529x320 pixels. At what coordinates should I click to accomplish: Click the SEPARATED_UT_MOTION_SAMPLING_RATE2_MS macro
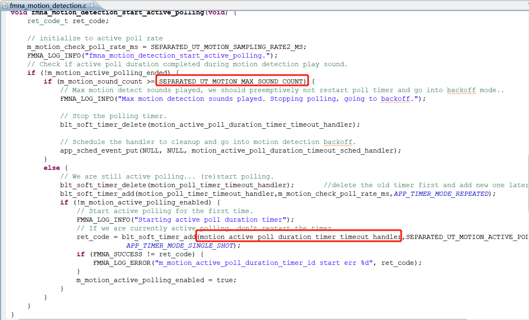click(x=228, y=47)
